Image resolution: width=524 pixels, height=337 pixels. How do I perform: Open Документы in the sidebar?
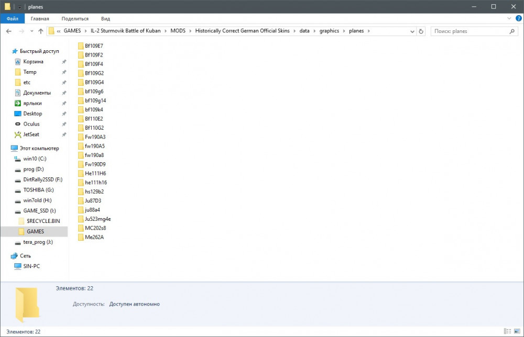pyautogui.click(x=37, y=93)
